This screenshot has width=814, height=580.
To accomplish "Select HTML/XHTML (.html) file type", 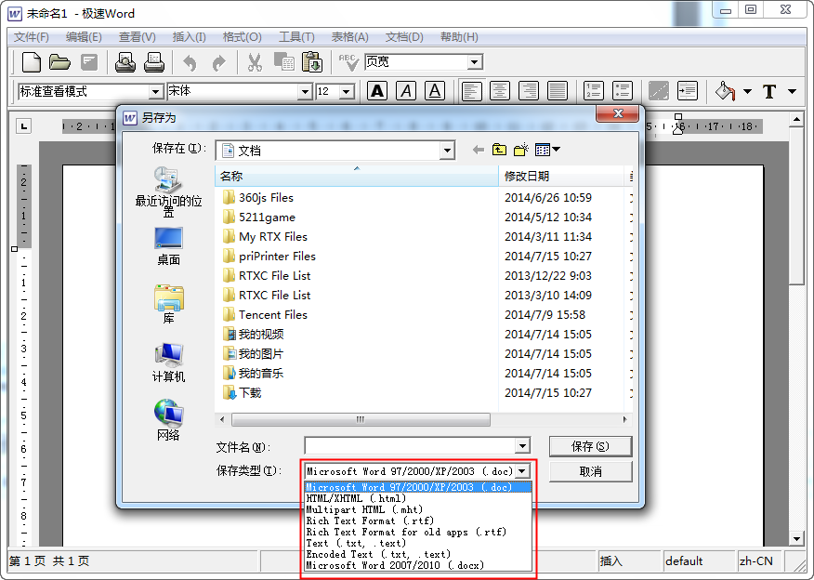I will coord(418,498).
